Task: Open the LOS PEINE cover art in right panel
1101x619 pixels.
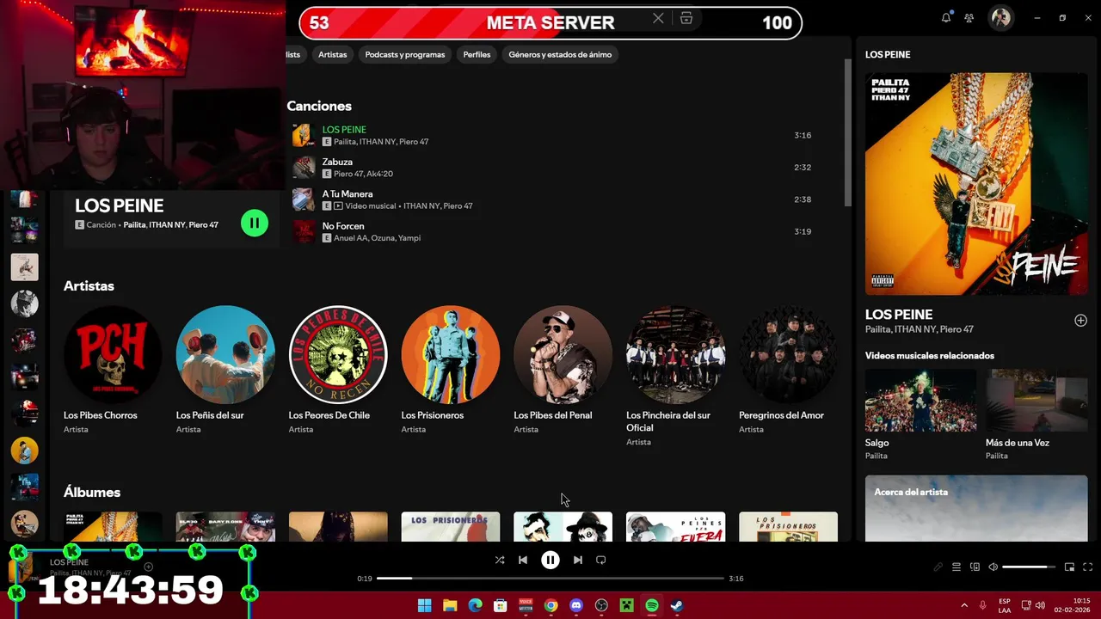Action: (976, 184)
